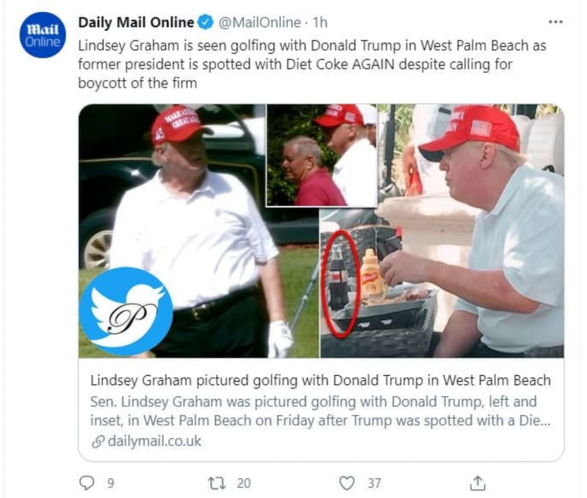
Task: Open the link card headline about Lindsey Graham
Action: [x=320, y=380]
